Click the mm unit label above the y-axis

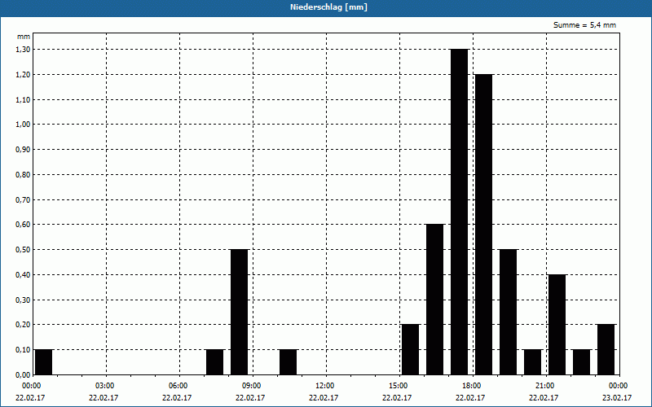point(24,37)
